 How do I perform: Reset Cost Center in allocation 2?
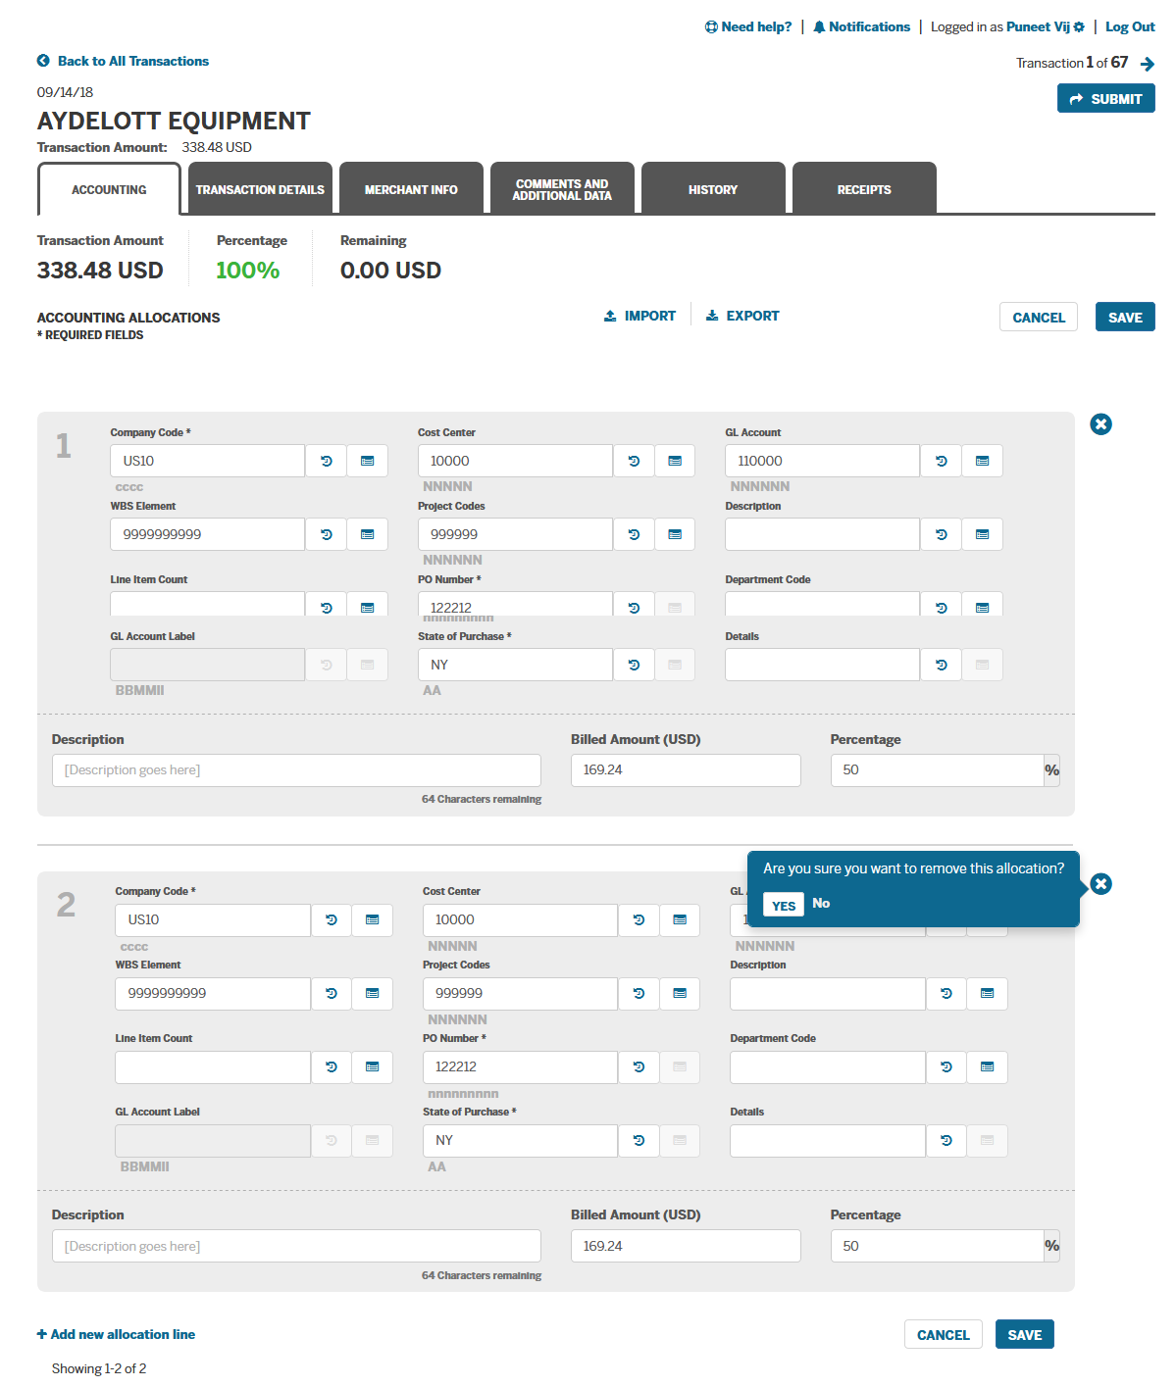click(639, 919)
